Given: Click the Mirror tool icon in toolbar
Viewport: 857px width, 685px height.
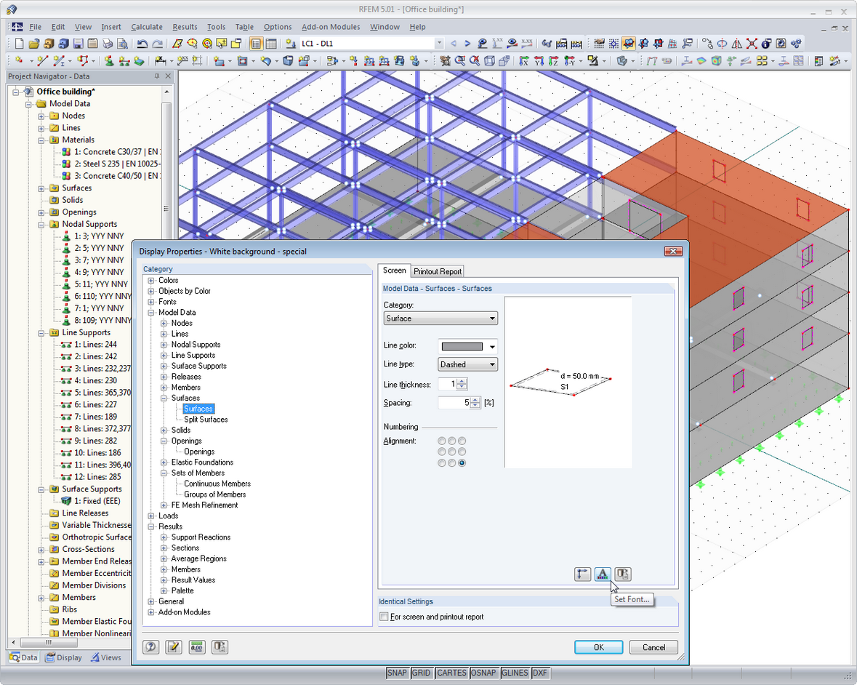Looking at the screenshot, I should (x=737, y=43).
